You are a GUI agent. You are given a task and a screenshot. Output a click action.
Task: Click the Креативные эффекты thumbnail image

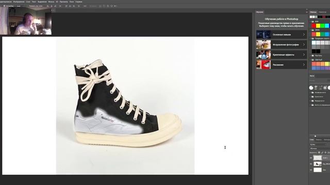[263, 54]
